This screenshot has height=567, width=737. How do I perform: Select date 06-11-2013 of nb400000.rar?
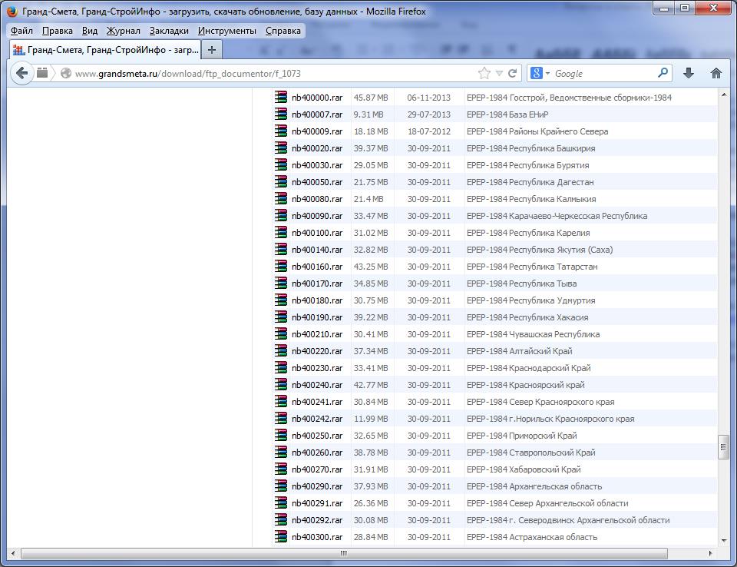[x=428, y=98]
